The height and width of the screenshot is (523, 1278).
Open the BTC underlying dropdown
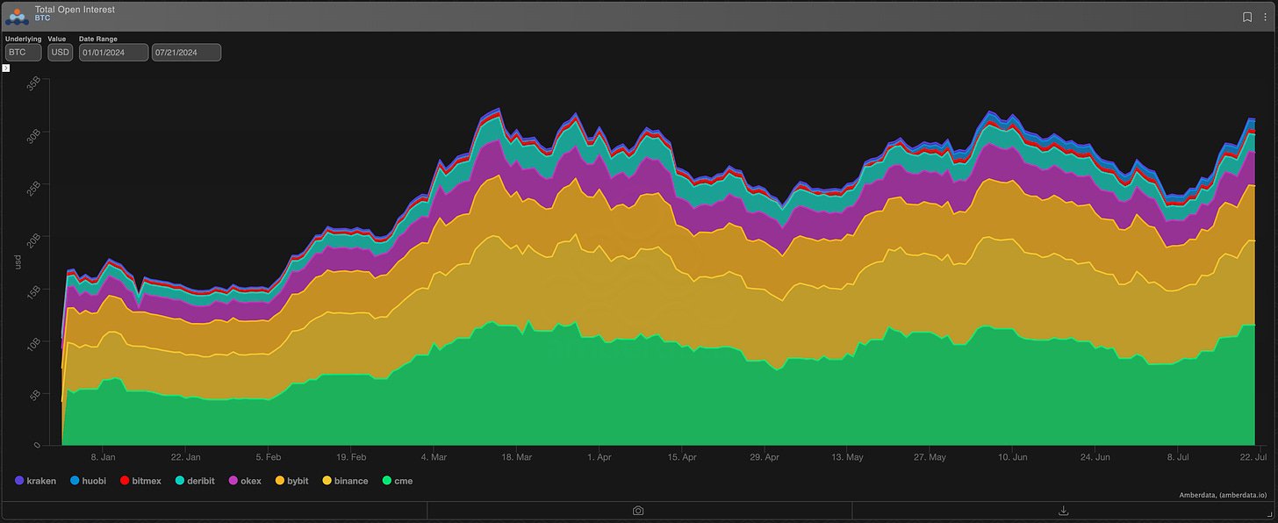coord(23,53)
